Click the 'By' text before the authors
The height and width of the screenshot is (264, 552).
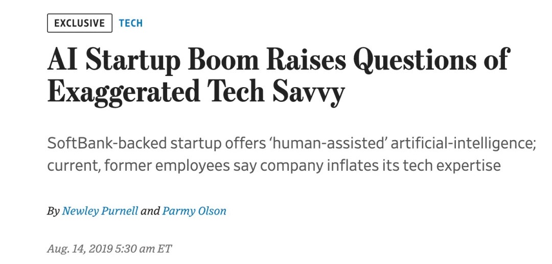click(x=53, y=212)
